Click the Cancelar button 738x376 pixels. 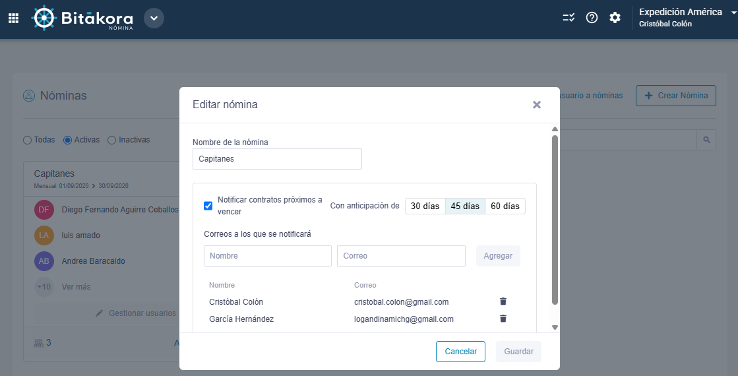coord(461,352)
